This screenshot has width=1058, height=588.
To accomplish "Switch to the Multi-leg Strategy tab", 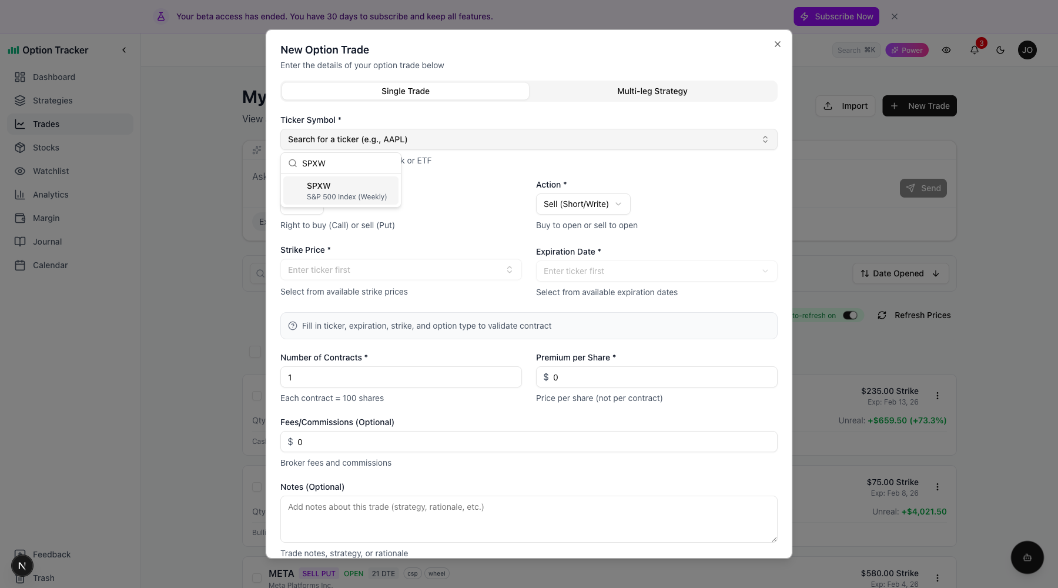I will coord(652,91).
